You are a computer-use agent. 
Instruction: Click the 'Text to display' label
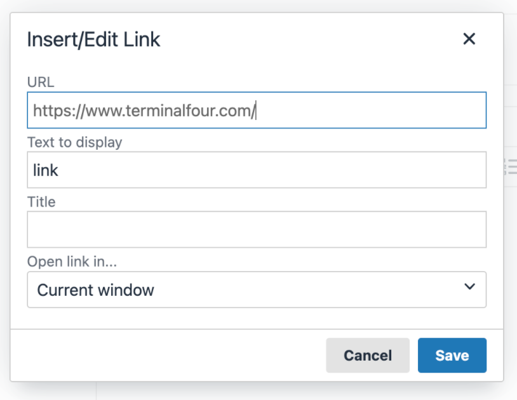(74, 142)
